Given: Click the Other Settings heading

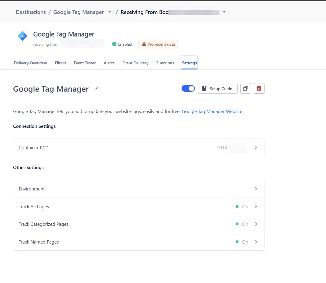Looking at the screenshot, I should click(x=28, y=167).
